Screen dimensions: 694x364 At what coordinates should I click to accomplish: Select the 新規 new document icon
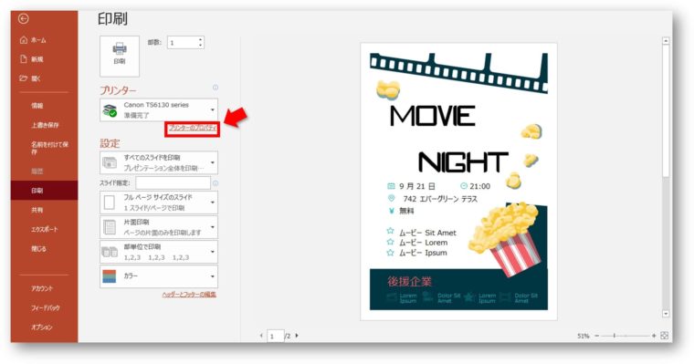click(32, 59)
